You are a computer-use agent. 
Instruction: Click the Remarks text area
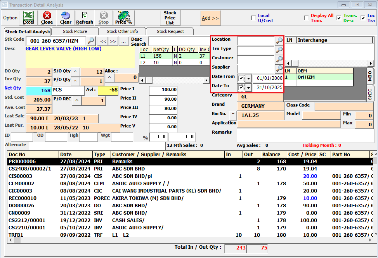tap(305, 136)
